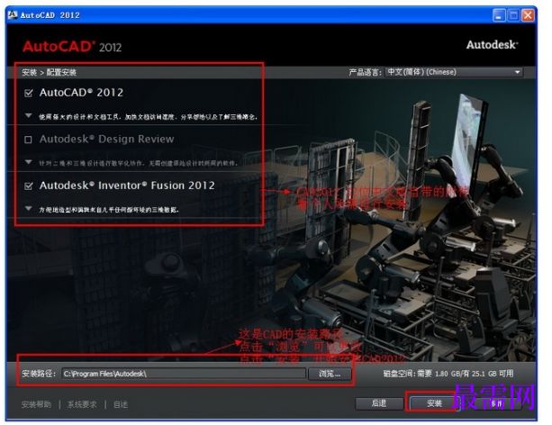Click the 浏览 browse button
Screen dimensions: 552x425
tap(330, 374)
